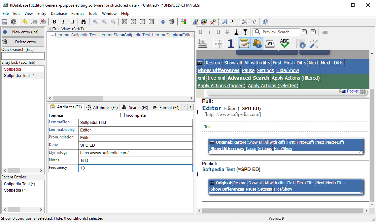The width and height of the screenshot is (376, 222).
Task: Toggle Underline formatting in main toolbar
Action: tap(72, 22)
